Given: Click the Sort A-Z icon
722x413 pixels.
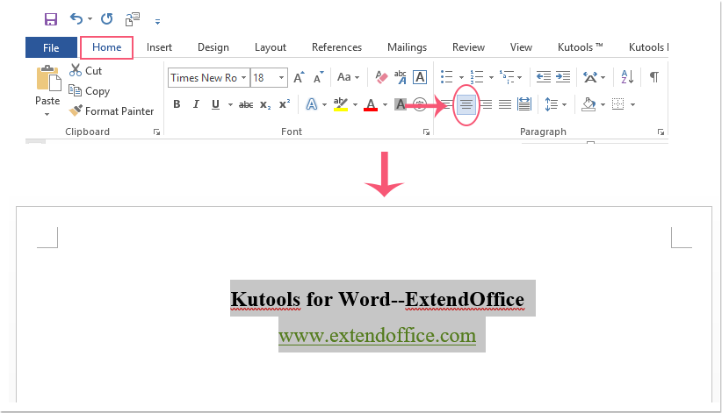Looking at the screenshot, I should pos(627,77).
